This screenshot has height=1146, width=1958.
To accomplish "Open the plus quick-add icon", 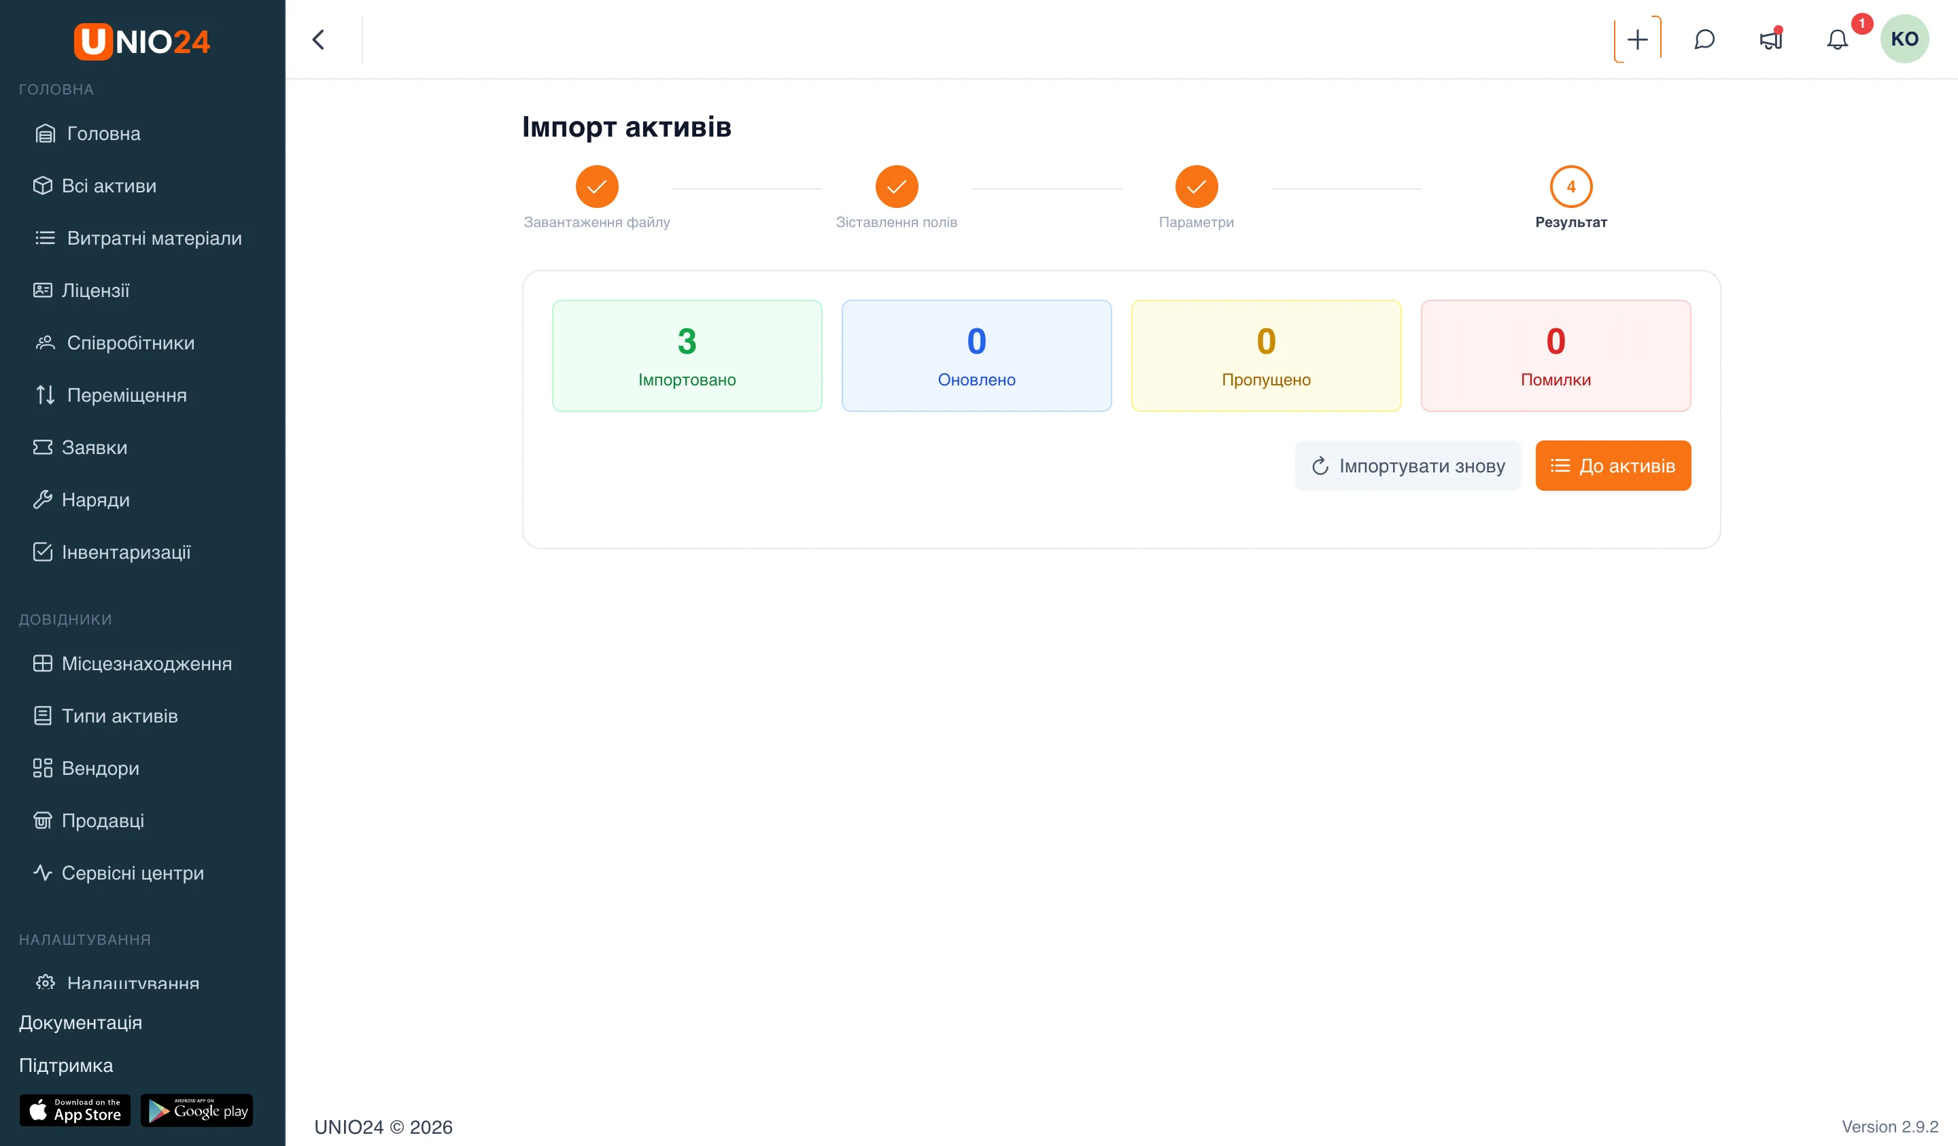I will 1637,39.
